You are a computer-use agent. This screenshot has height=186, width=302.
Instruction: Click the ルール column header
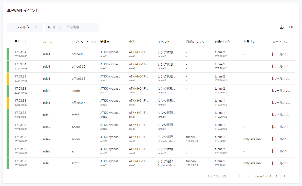(x=48, y=42)
